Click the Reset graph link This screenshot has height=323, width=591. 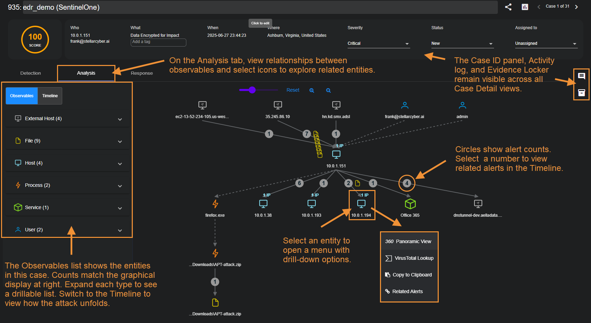[293, 90]
